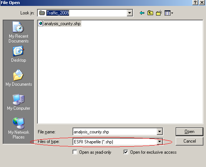
Task: Open the View menu icon
Action: (168, 13)
